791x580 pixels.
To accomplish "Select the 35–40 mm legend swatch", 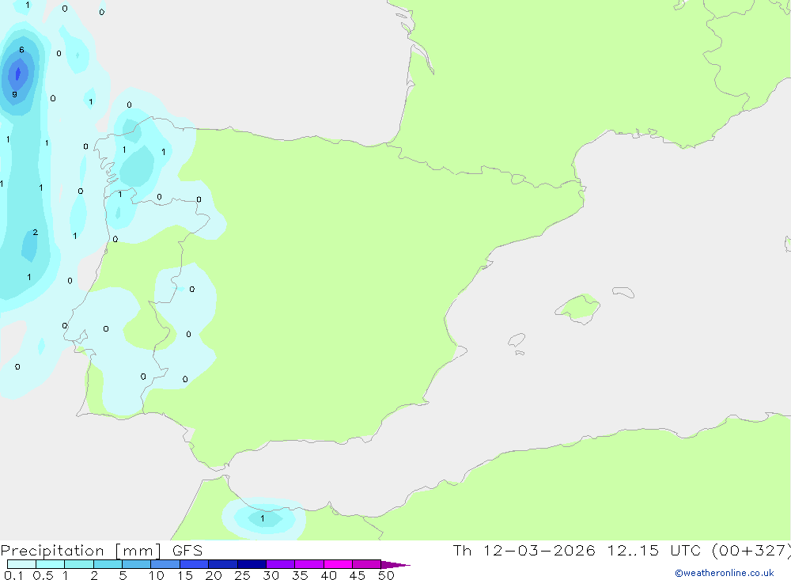I will point(309,564).
